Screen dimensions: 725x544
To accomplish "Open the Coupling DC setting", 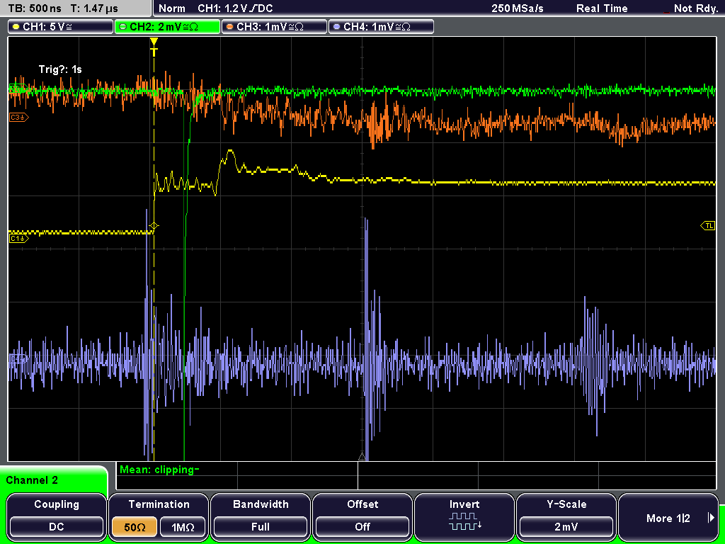I will pyautogui.click(x=57, y=516).
